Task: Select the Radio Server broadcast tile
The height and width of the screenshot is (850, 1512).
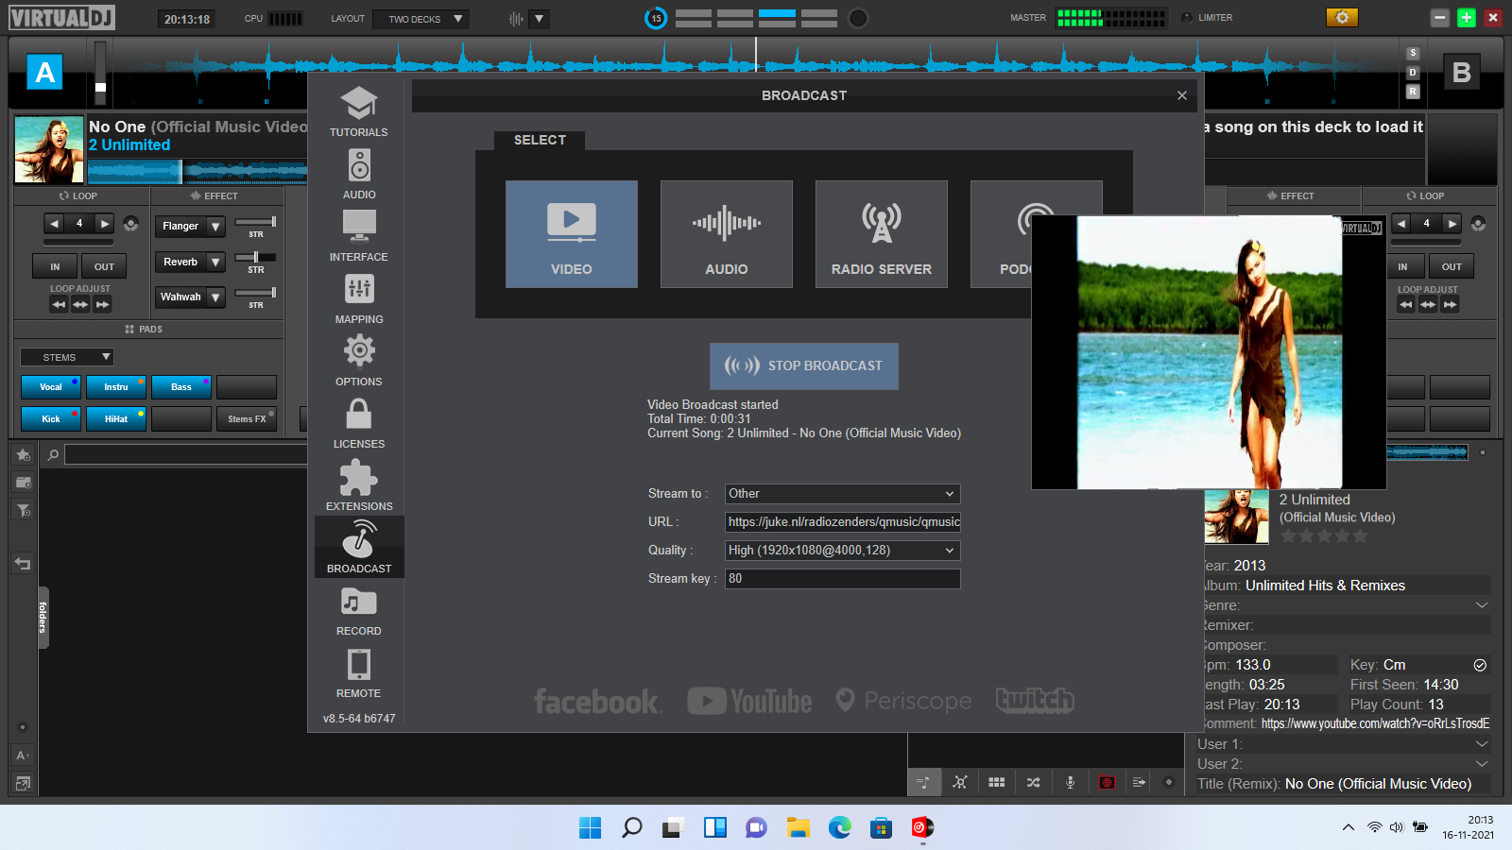Action: tap(882, 234)
